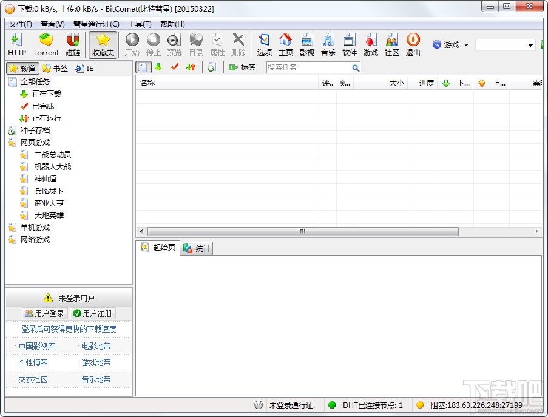Open the 彗星通行证(C) menu
The image size is (548, 417).
click(96, 24)
